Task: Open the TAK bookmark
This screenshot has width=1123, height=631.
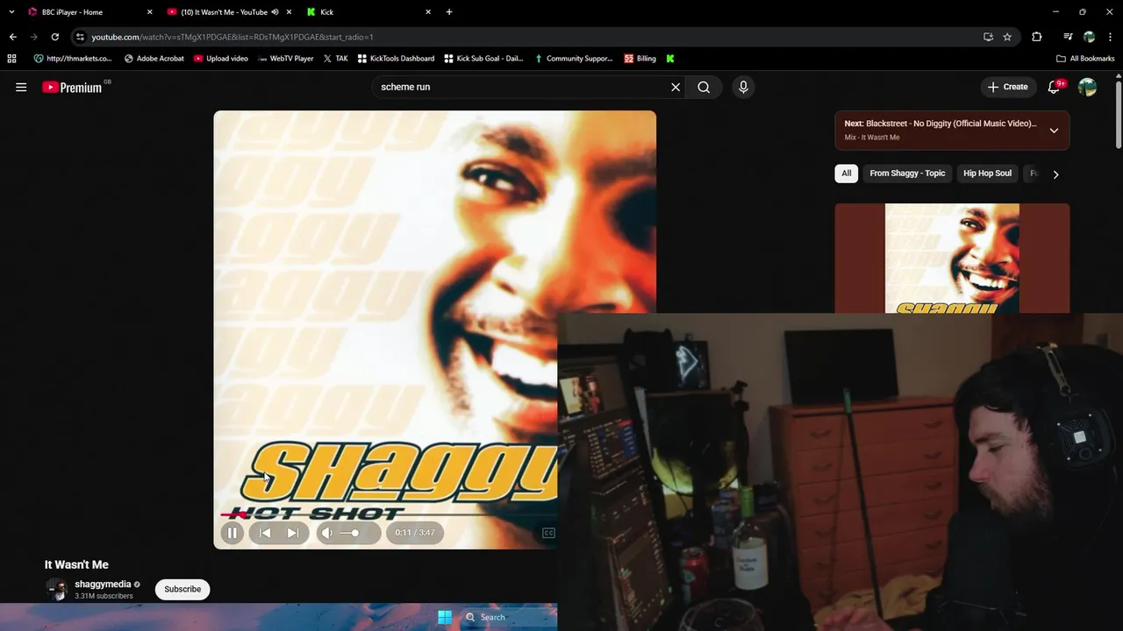Action: click(x=335, y=59)
